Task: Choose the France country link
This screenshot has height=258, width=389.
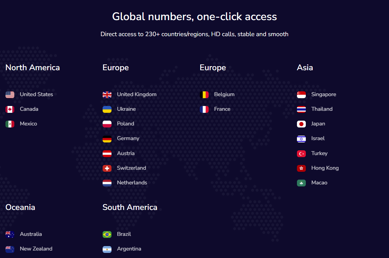Action: click(x=222, y=109)
